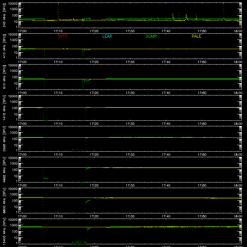This screenshot has height=247, width=247.
Task: Click the yellow PALE station legend label
Action: click(x=196, y=36)
